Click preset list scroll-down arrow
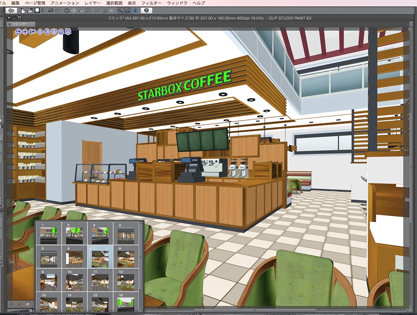This screenshot has width=417, height=315. pyautogui.click(x=141, y=310)
